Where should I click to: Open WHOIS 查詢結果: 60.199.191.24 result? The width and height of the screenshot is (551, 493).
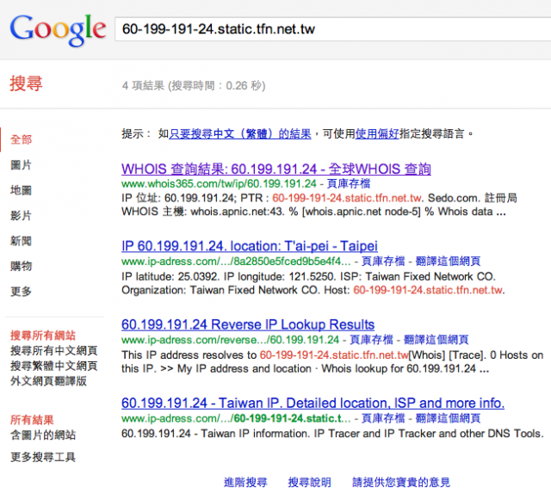pos(276,169)
